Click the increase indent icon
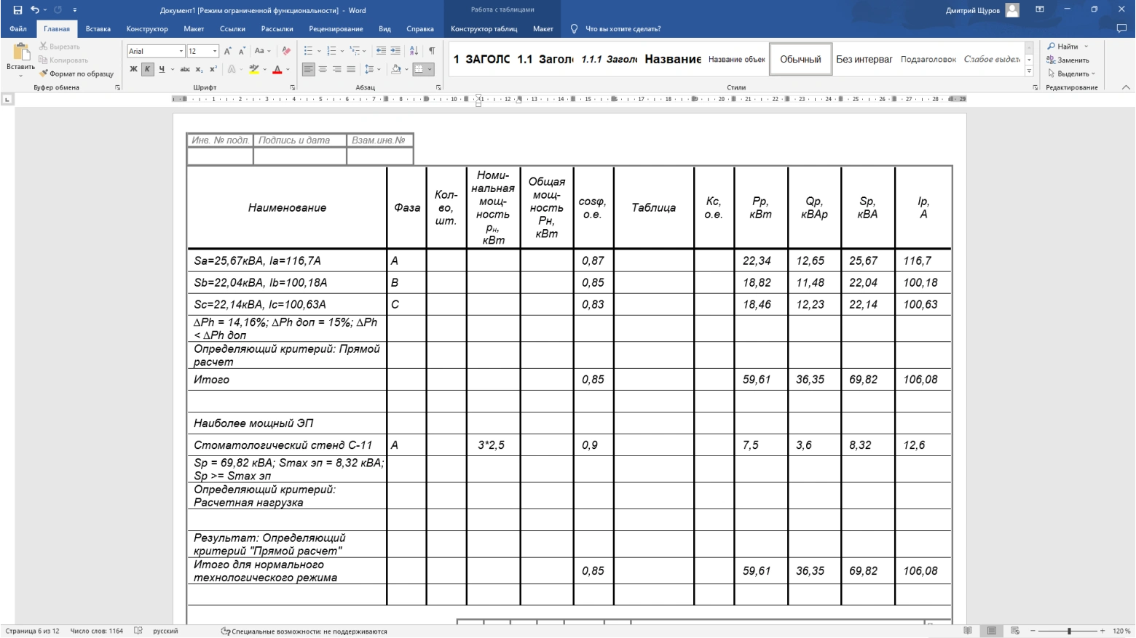The width and height of the screenshot is (1136, 638). coord(395,51)
